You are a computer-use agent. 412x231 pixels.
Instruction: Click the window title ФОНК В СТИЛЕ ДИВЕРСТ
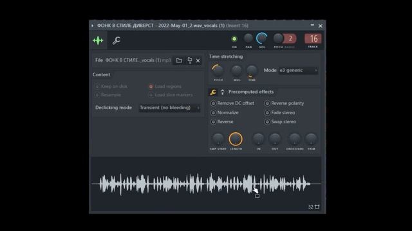coord(126,26)
